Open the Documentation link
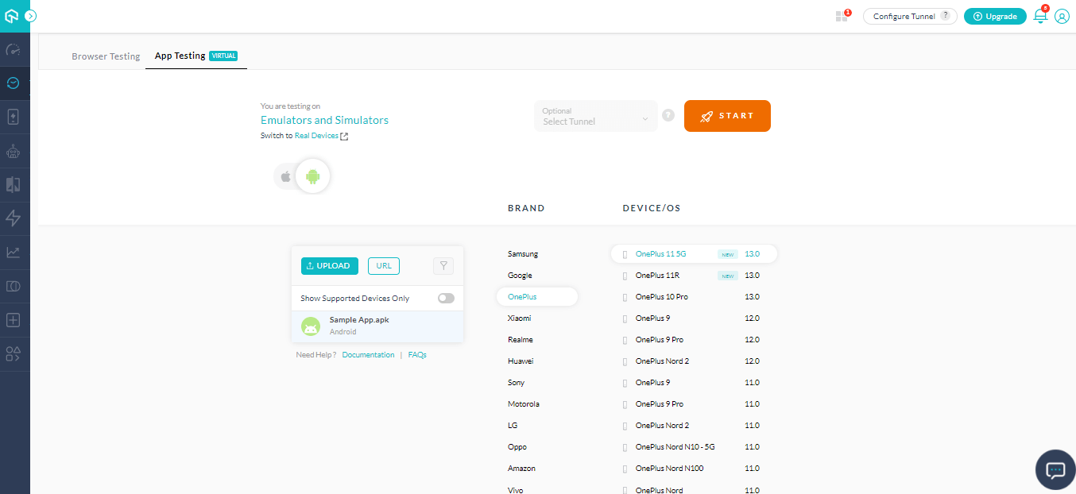Screen dimensions: 1076x494 [x=368, y=354]
